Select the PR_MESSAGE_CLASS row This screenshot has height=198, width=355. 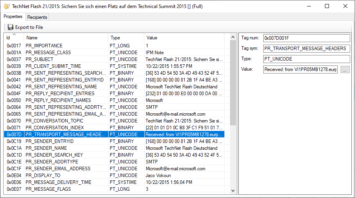point(114,53)
